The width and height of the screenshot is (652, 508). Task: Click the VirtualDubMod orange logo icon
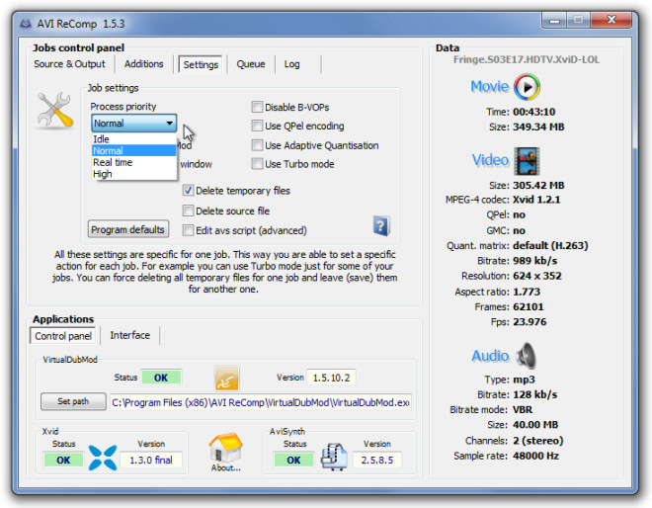point(227,379)
